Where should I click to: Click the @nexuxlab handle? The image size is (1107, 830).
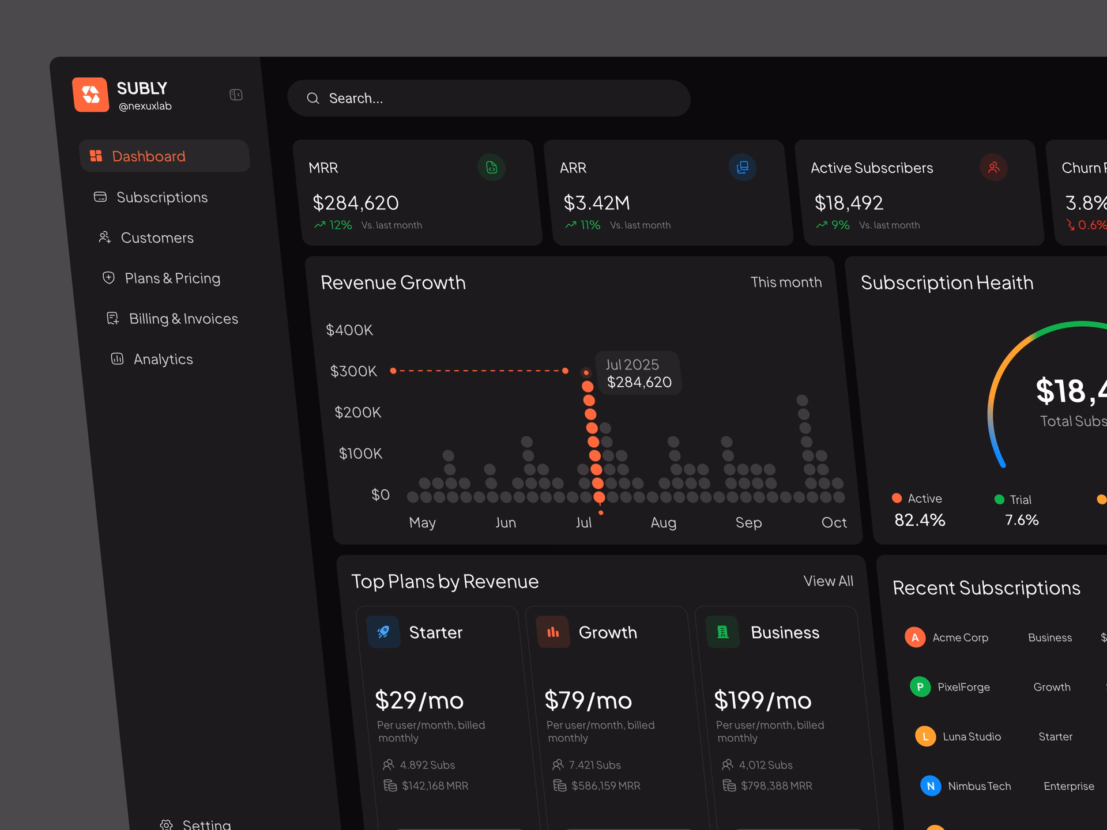[145, 106]
